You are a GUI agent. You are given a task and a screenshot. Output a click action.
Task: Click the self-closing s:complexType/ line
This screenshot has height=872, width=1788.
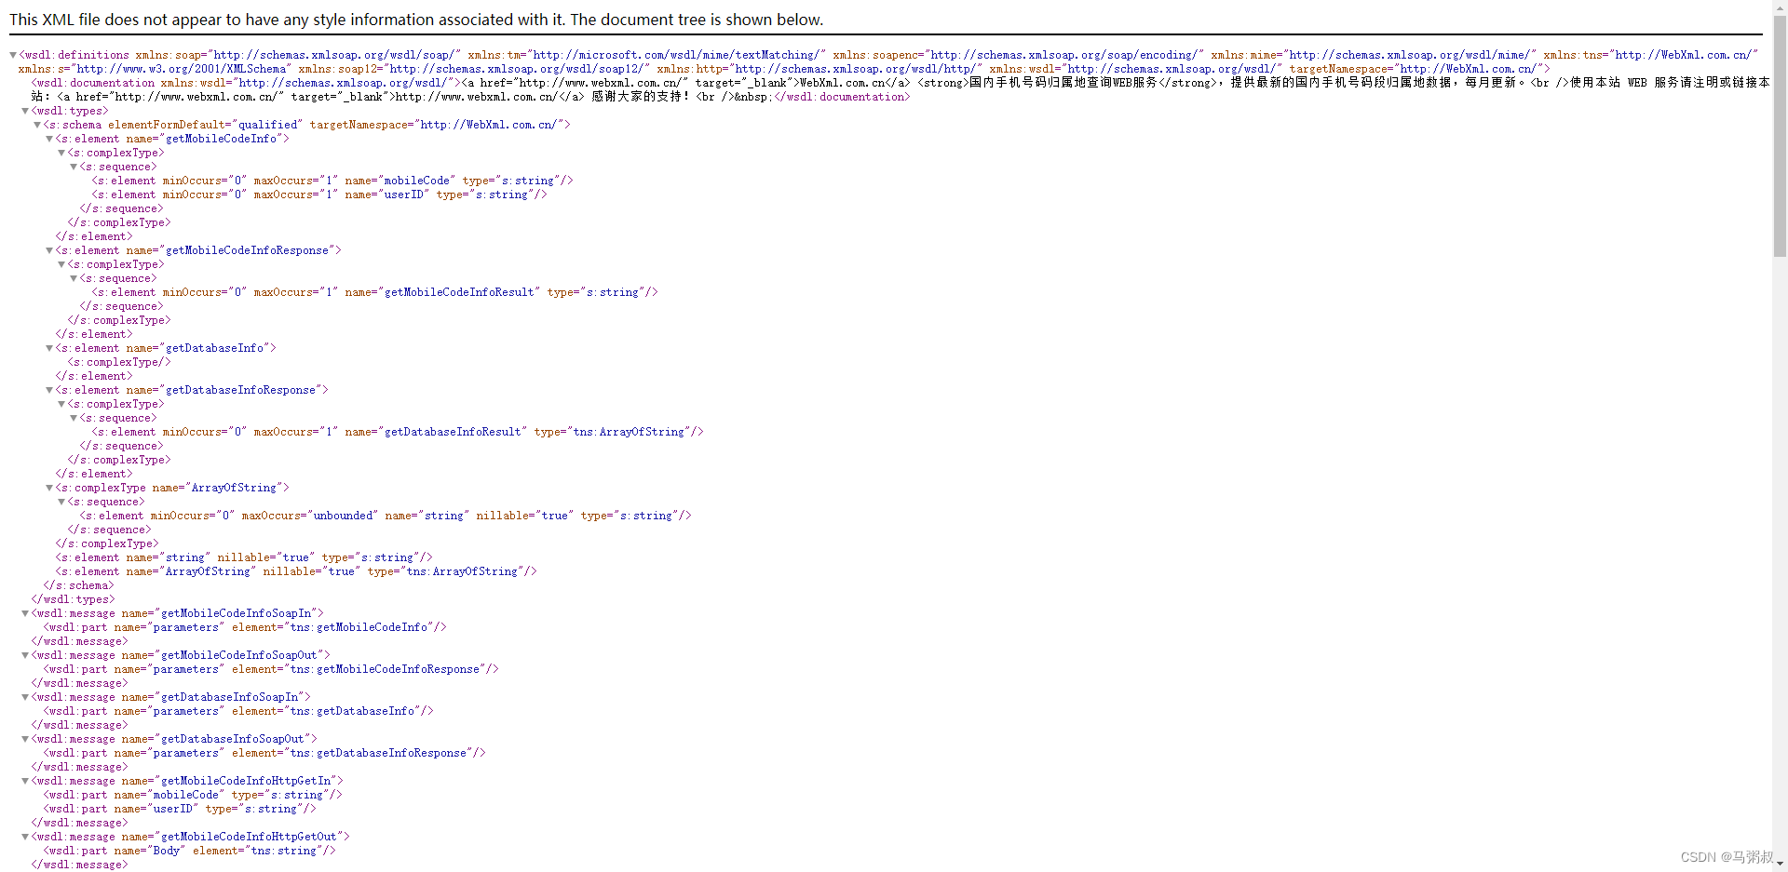point(119,362)
